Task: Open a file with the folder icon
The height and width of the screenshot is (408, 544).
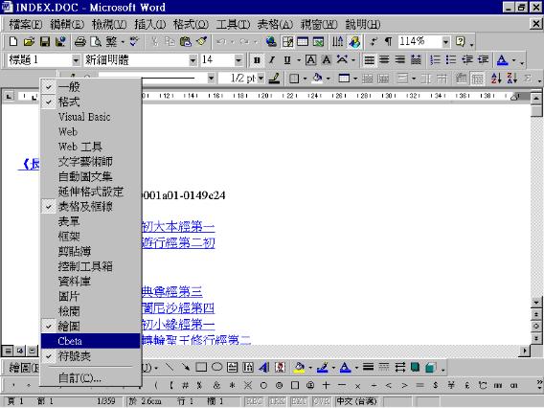Action: (29, 42)
